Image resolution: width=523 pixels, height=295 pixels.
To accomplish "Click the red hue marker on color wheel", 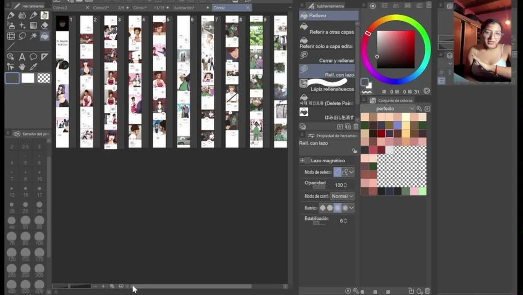I will (368, 33).
